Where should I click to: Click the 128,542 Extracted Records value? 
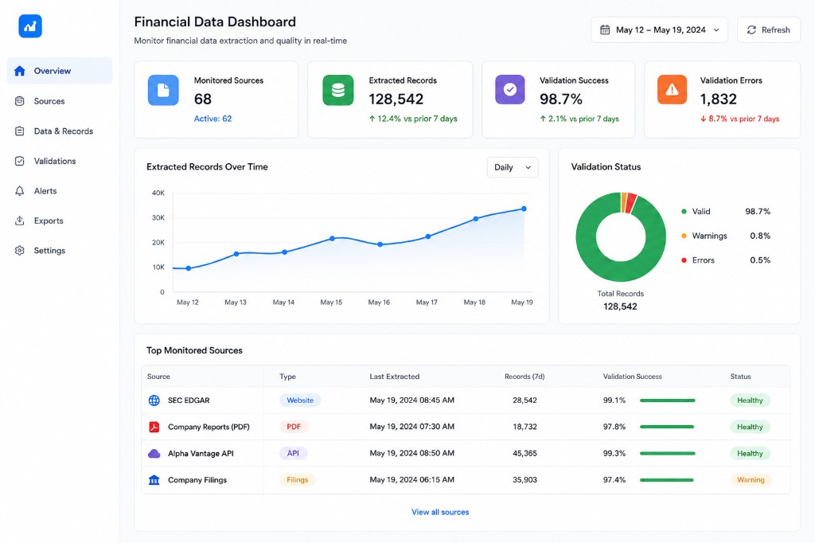pos(396,99)
